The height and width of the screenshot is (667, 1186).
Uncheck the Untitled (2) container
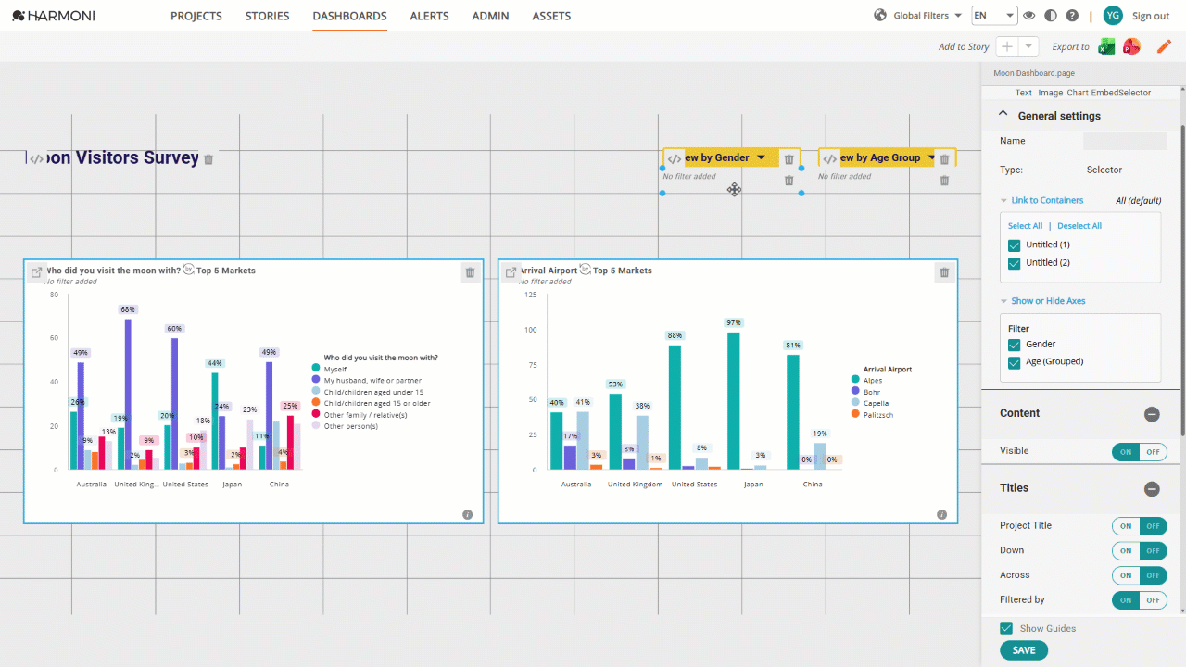pos(1014,263)
